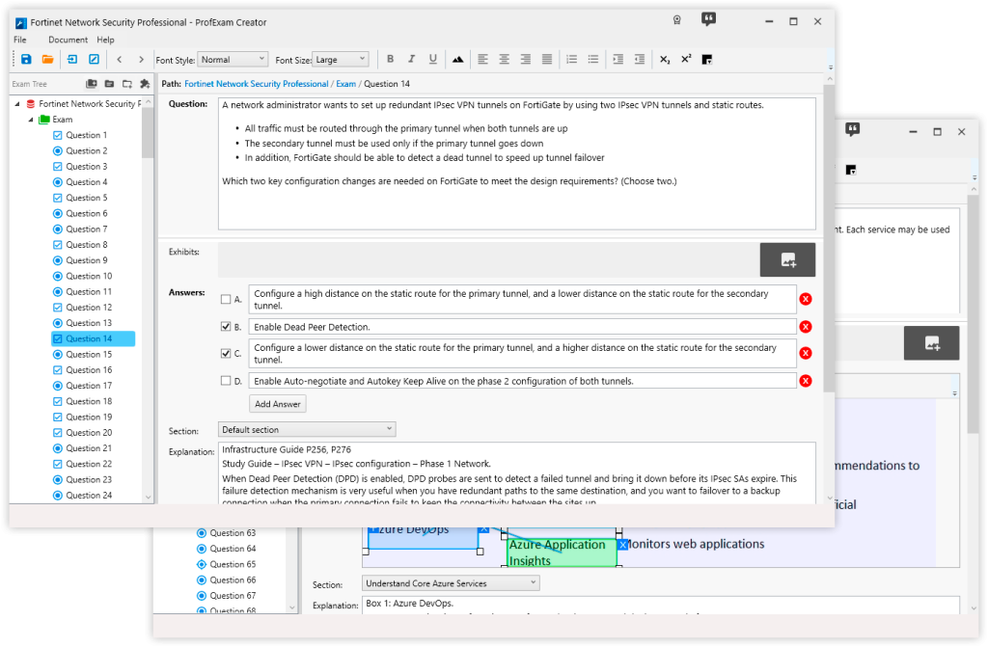This screenshot has width=988, height=647.
Task: Collapse the Exam tree node
Action: pyautogui.click(x=30, y=120)
